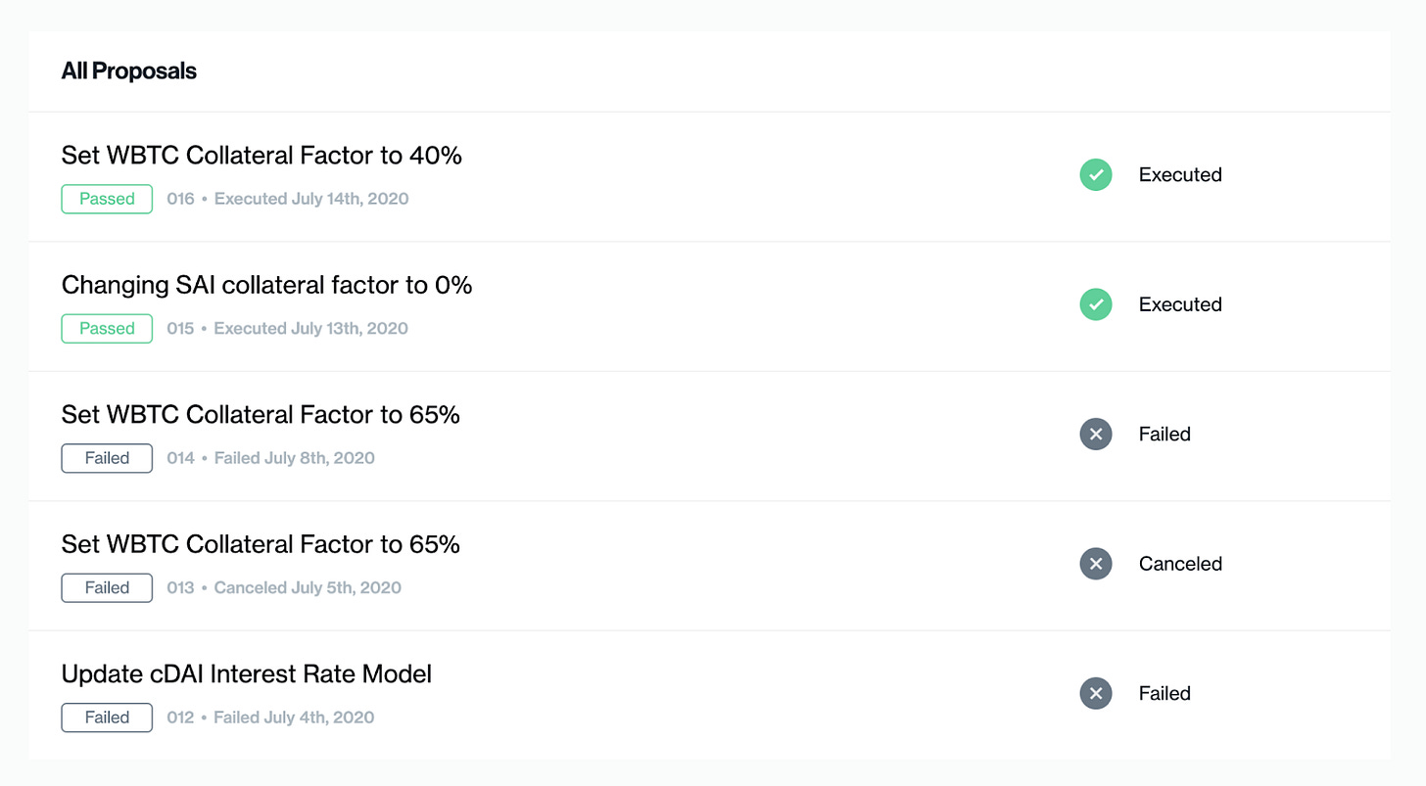Click gray X icon for proposal 014
Viewport: 1426px width, 786px height.
pos(1096,434)
